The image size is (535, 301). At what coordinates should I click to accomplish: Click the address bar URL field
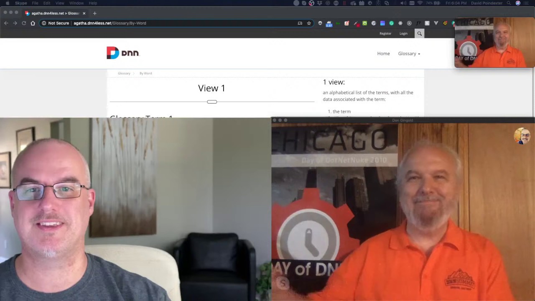pyautogui.click(x=167, y=23)
